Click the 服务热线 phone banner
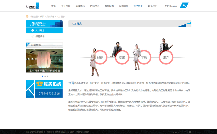 [x=44, y=89]
